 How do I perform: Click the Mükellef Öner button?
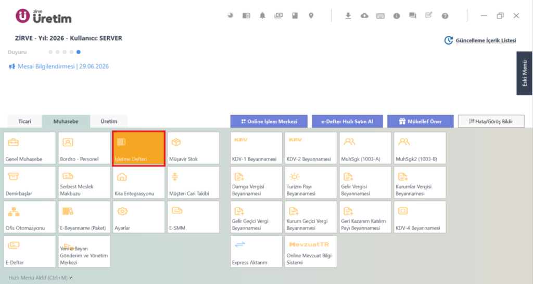[421, 121]
